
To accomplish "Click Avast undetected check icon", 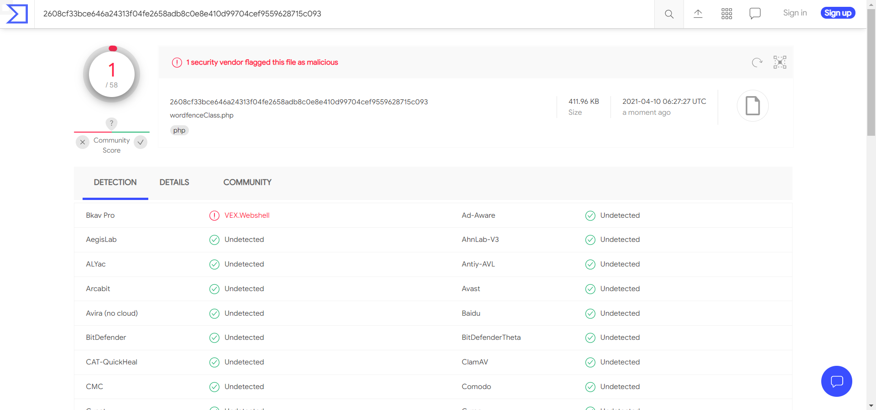I will (590, 289).
